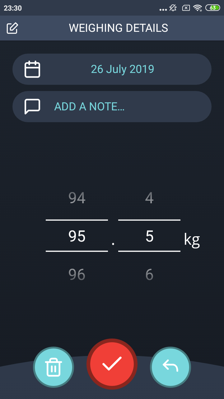This screenshot has width=224, height=399.
Task: Tap the calendar icon
Action: 32,69
